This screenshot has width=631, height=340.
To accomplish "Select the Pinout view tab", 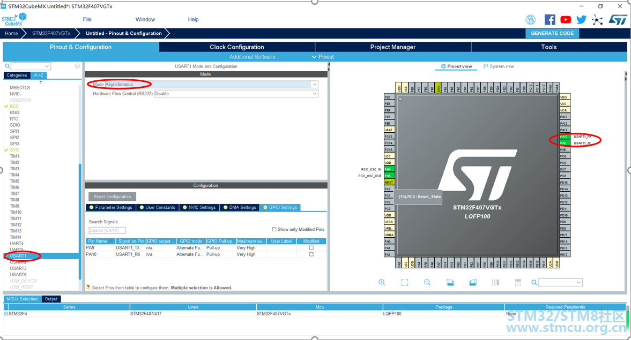I will (x=456, y=66).
